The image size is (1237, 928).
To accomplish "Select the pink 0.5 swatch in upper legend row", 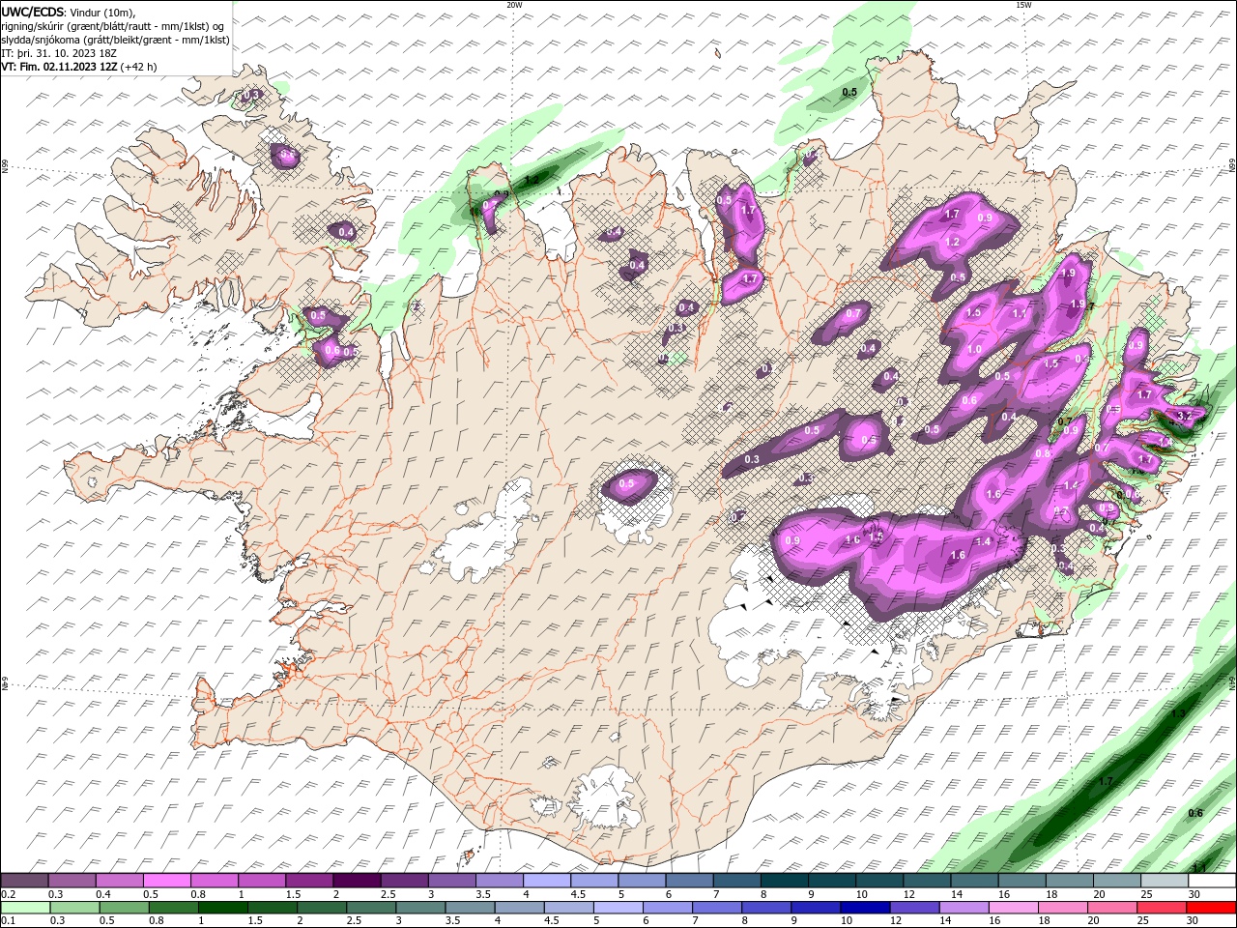I will [x=166, y=881].
